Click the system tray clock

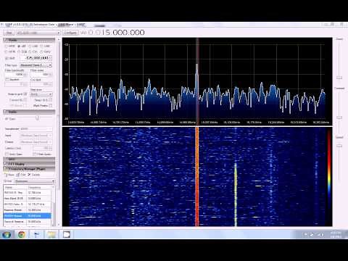336,235
